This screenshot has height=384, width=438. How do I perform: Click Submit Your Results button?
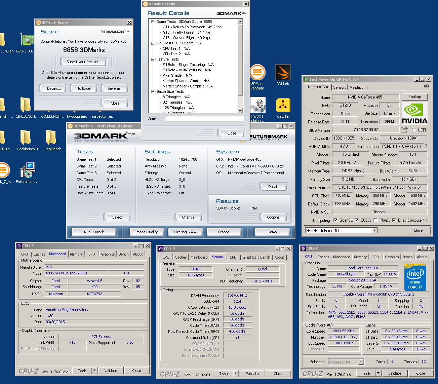84,62
